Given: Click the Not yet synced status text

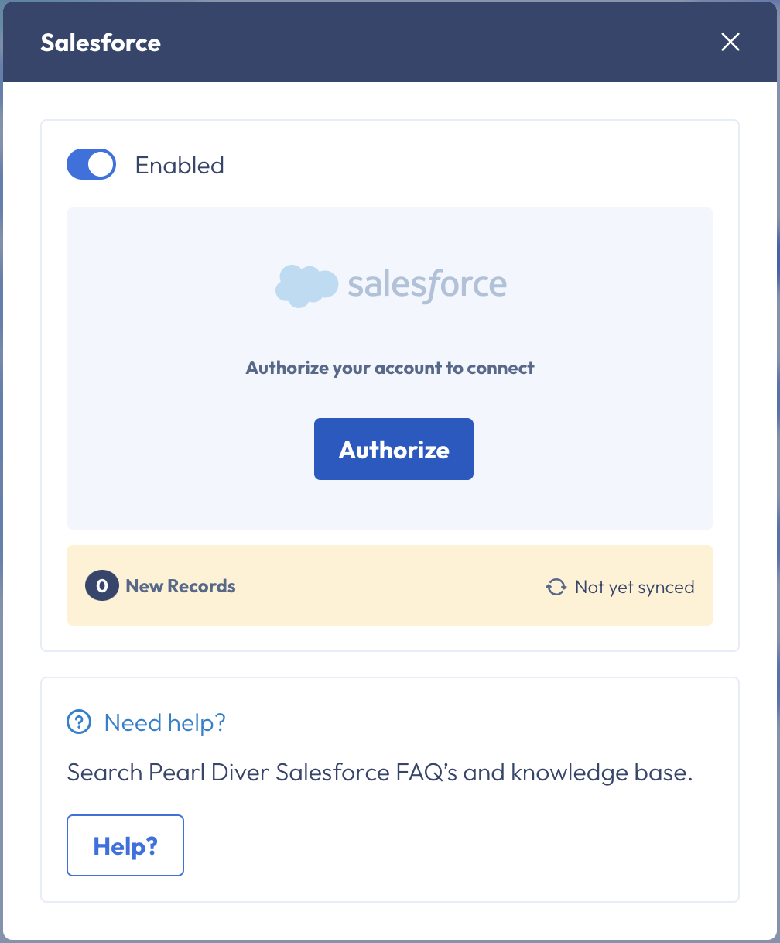Looking at the screenshot, I should (x=635, y=587).
